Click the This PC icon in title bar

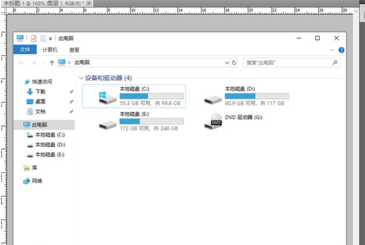20,38
